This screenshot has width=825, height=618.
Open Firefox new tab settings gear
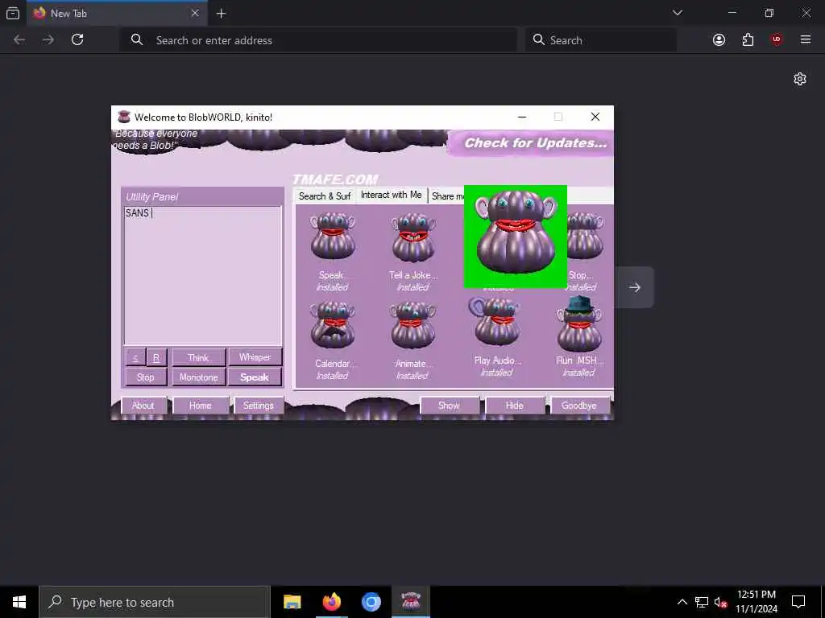tap(800, 79)
